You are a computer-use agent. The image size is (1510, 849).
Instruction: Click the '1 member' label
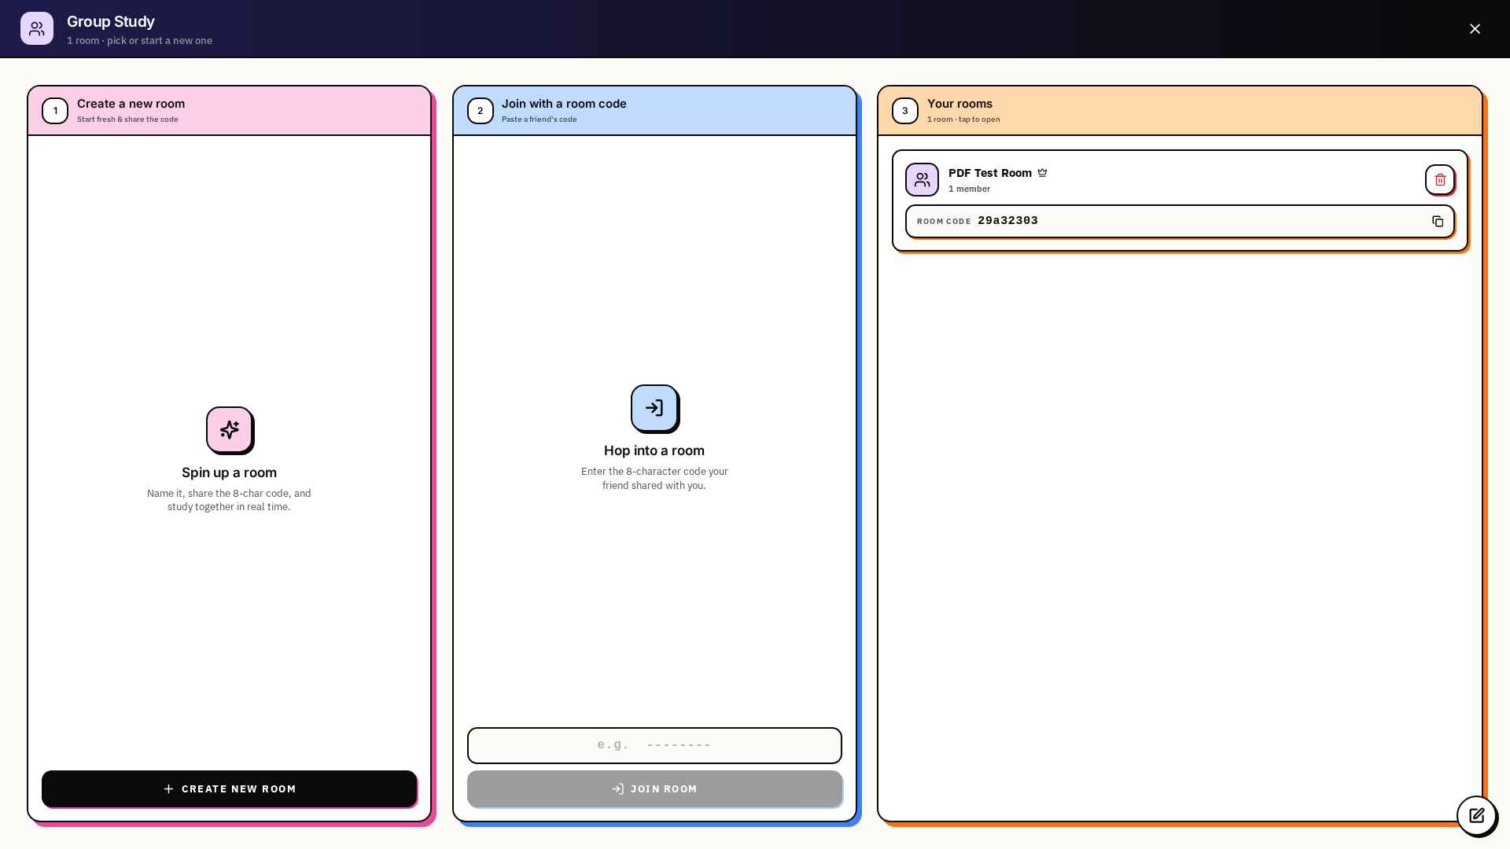pyautogui.click(x=969, y=189)
